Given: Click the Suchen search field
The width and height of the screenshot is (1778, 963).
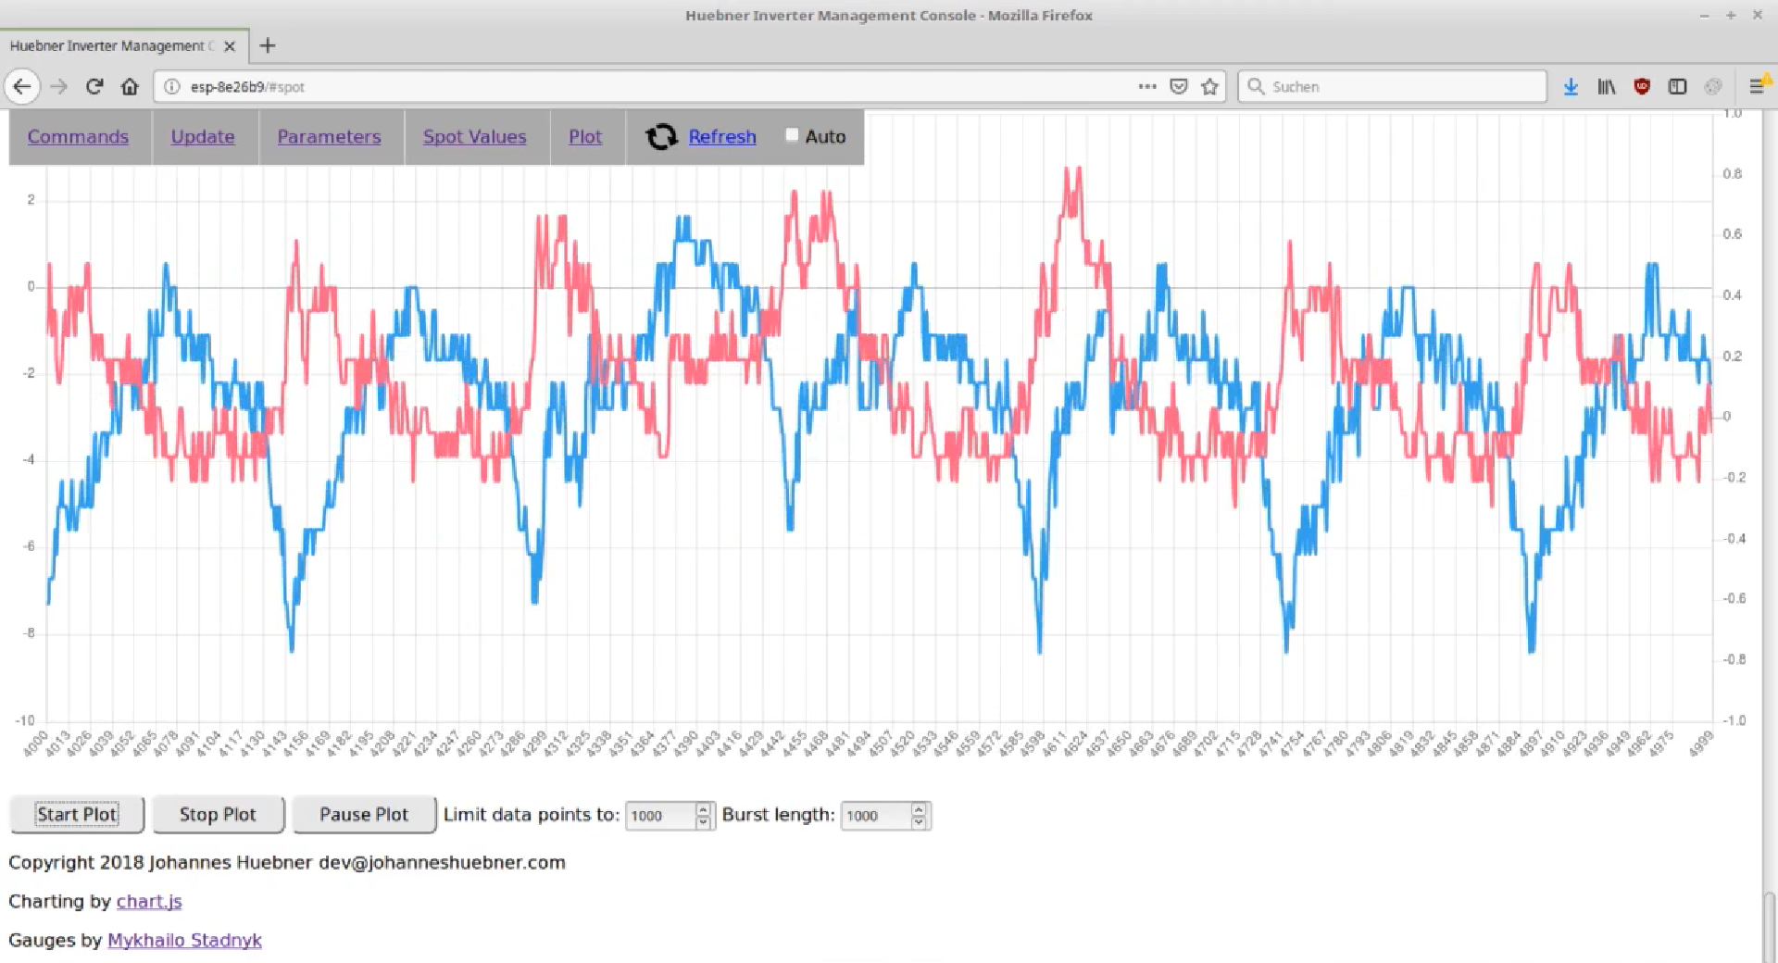Looking at the screenshot, I should pyautogui.click(x=1398, y=86).
